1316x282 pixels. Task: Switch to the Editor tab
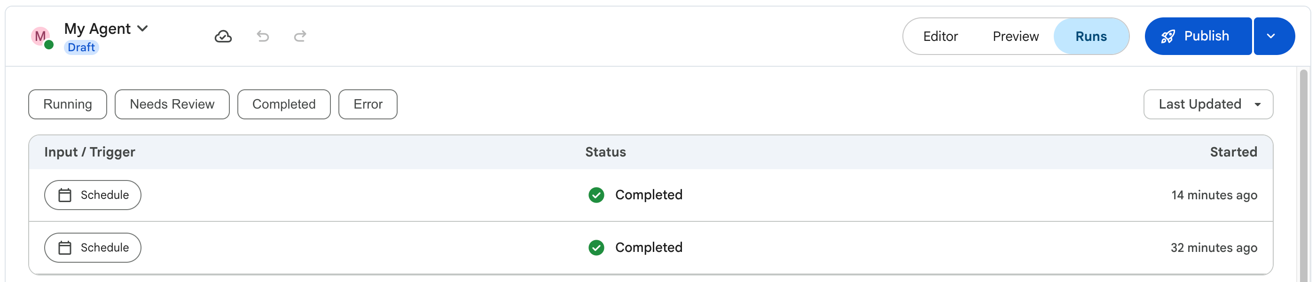pos(940,36)
